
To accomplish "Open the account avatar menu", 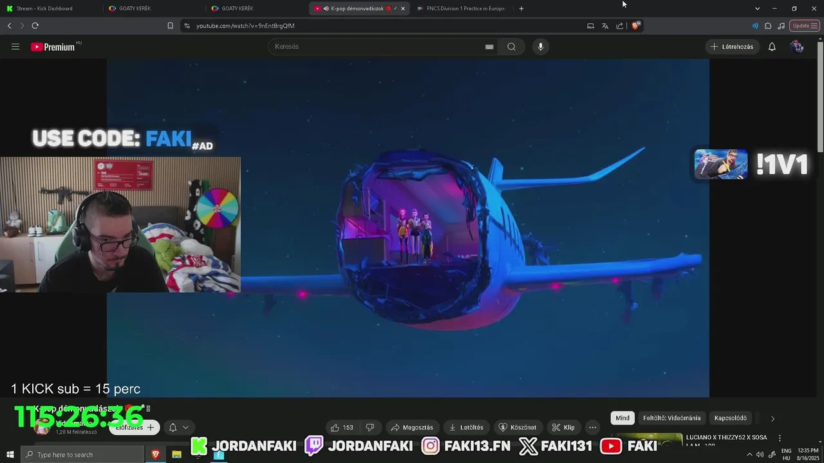I will pyautogui.click(x=797, y=46).
